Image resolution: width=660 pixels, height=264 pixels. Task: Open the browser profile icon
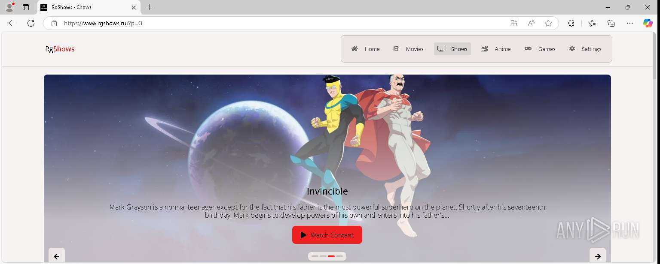tap(9, 7)
